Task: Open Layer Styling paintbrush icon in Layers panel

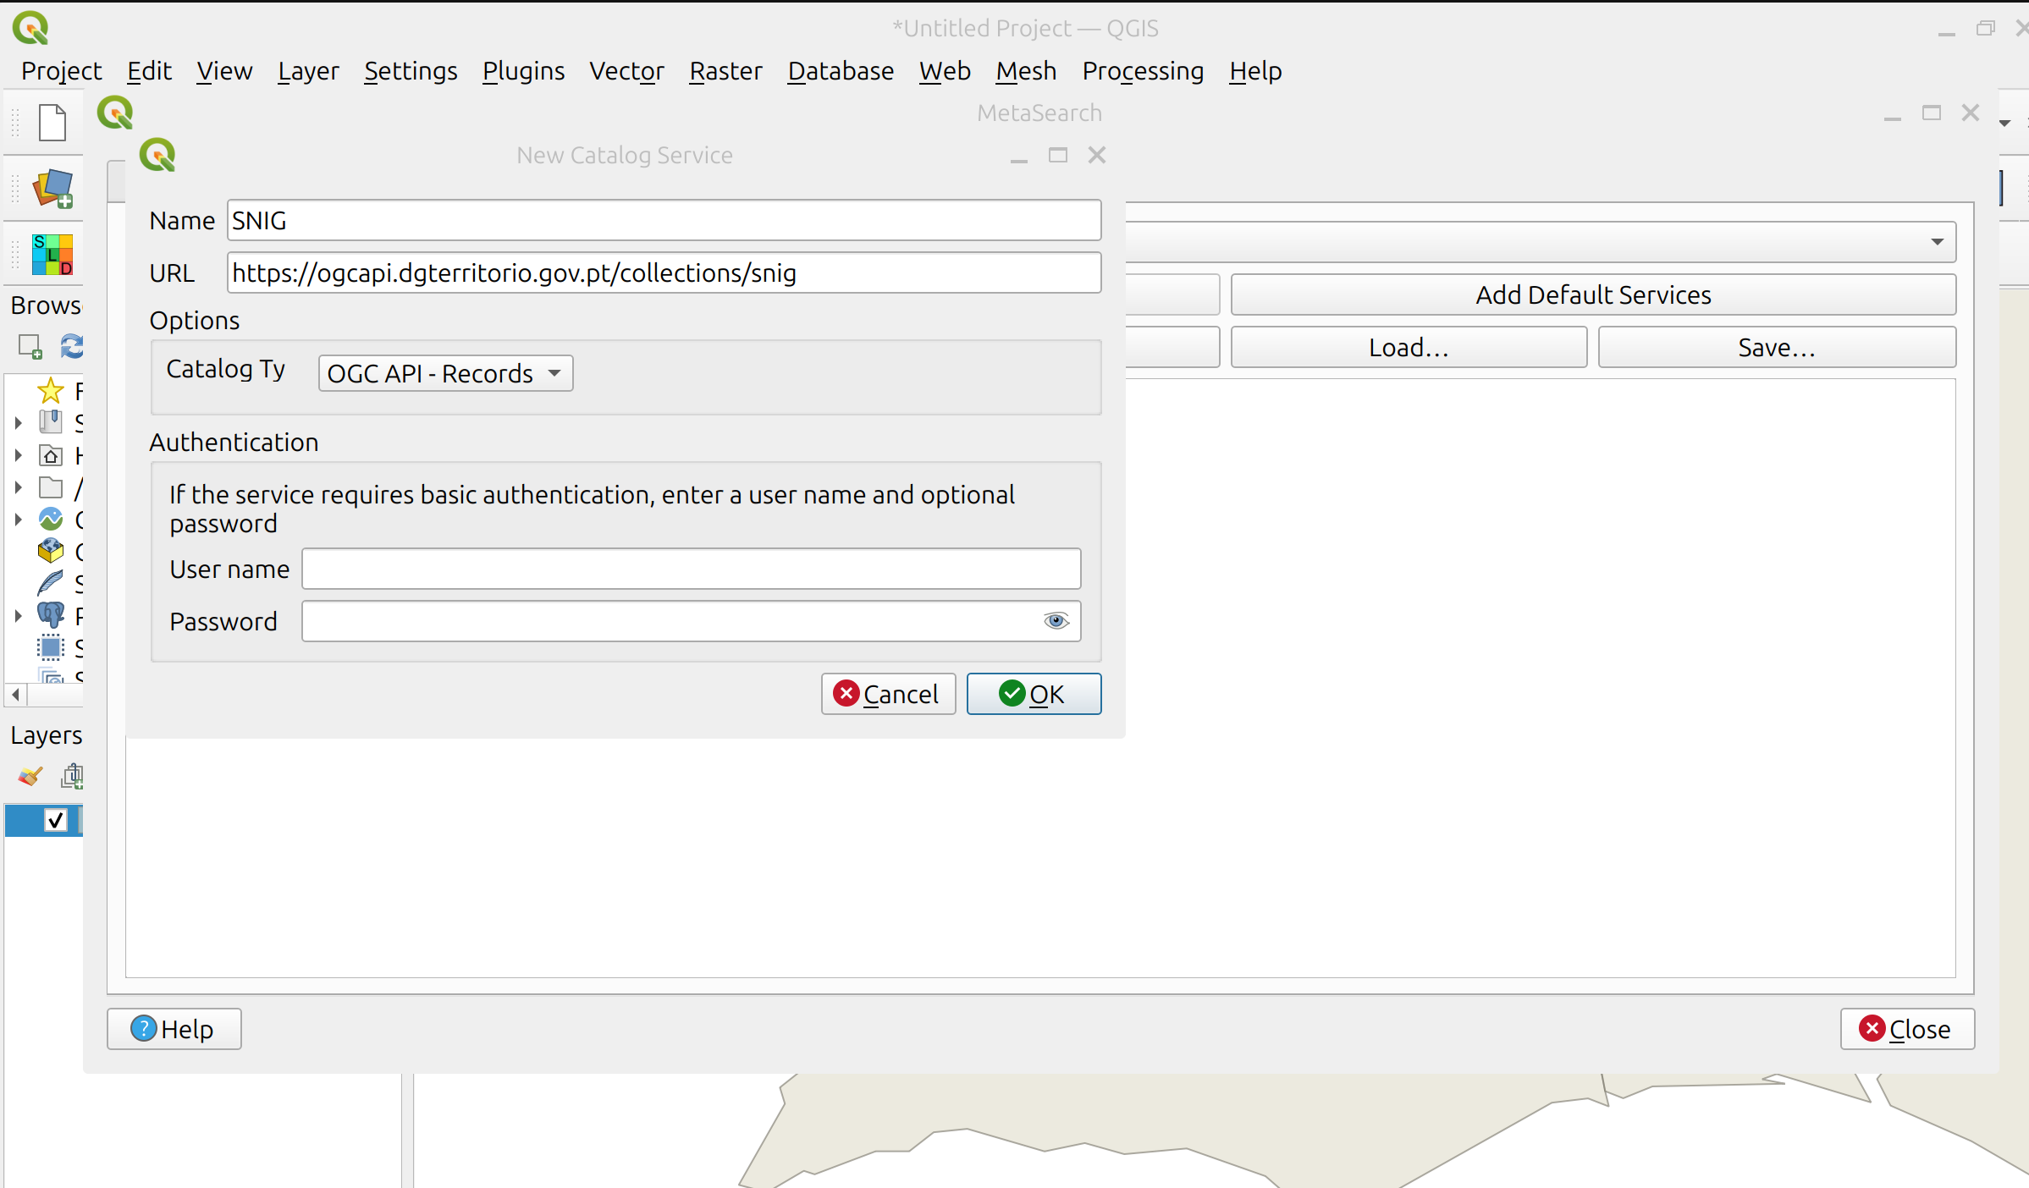Action: click(x=30, y=776)
